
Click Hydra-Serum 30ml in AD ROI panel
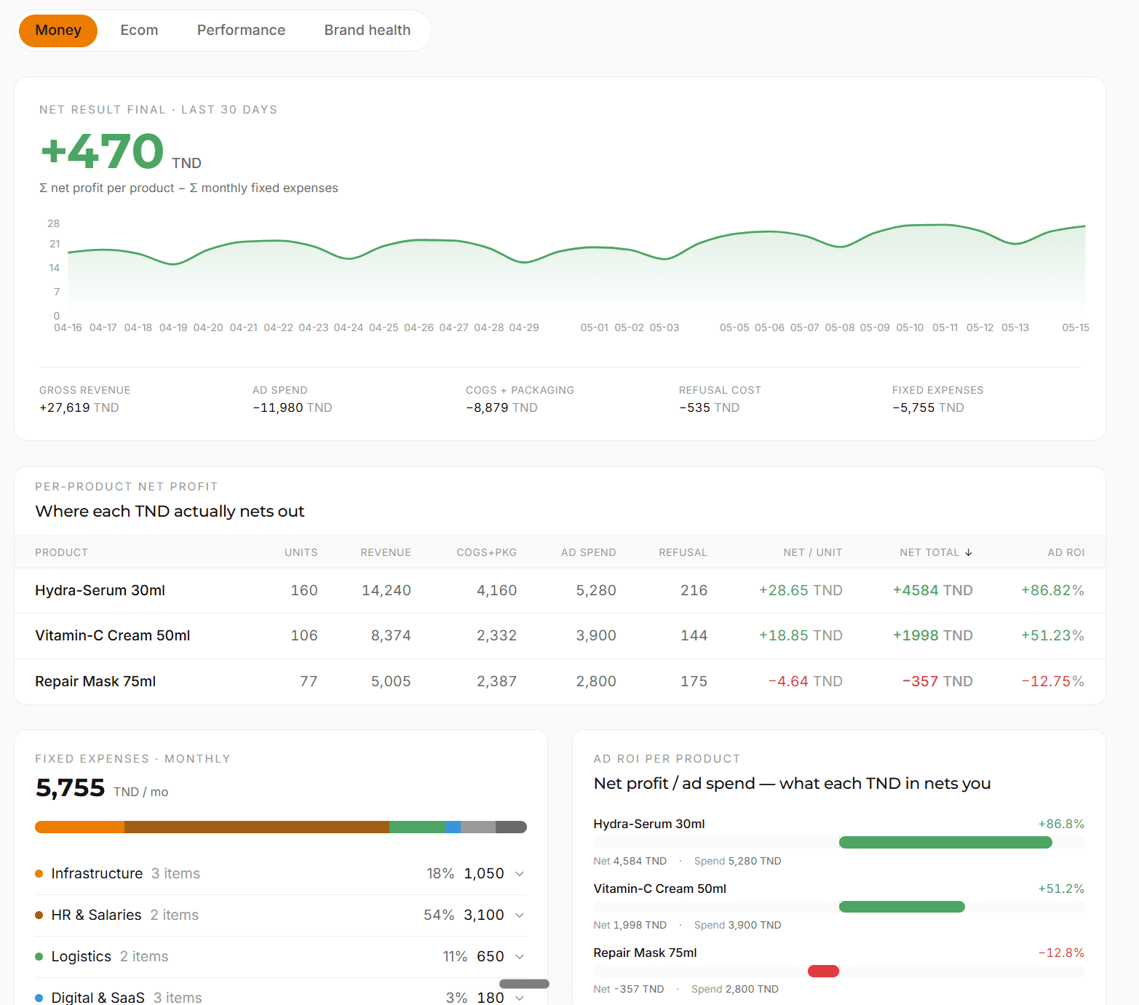click(648, 824)
